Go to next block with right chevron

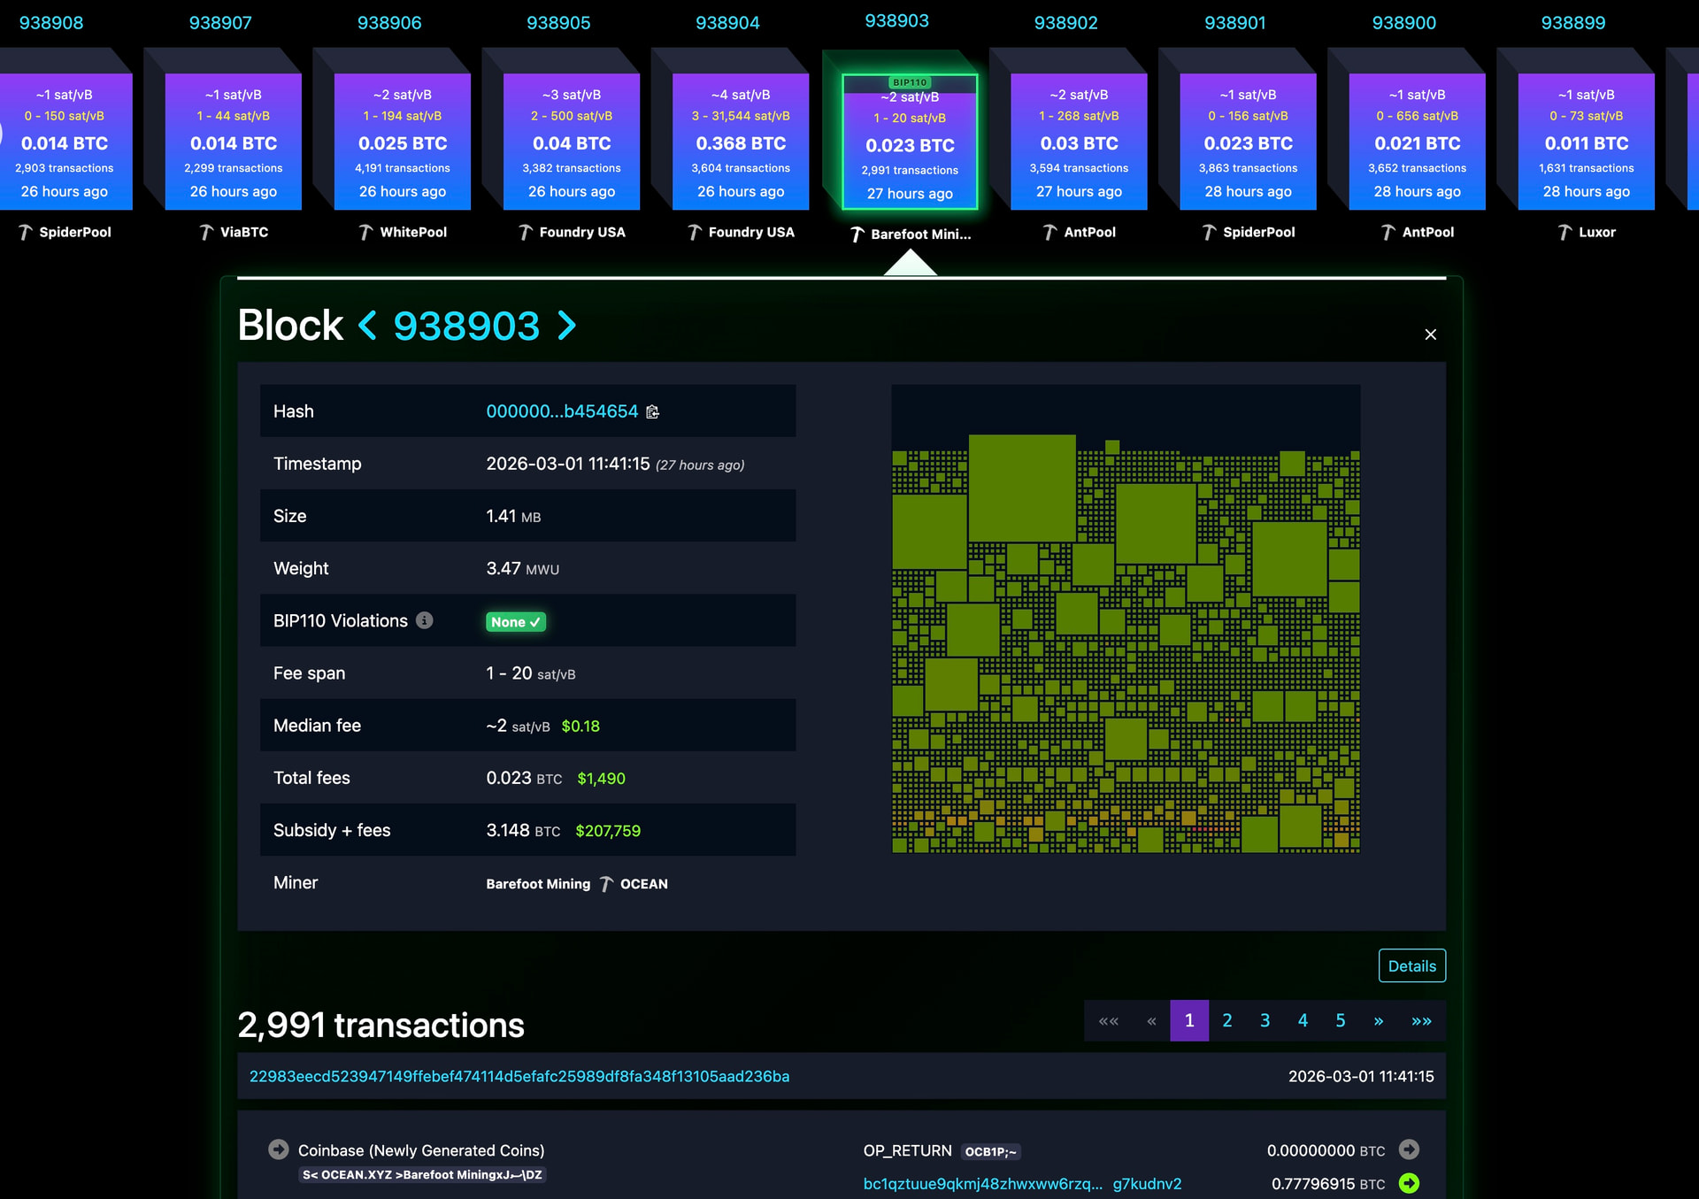[x=567, y=326]
